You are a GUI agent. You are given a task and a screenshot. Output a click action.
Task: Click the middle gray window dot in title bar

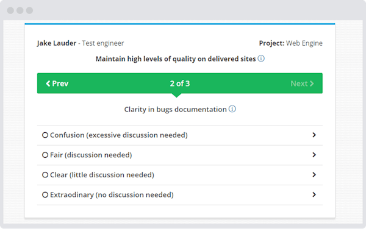coord(20,11)
